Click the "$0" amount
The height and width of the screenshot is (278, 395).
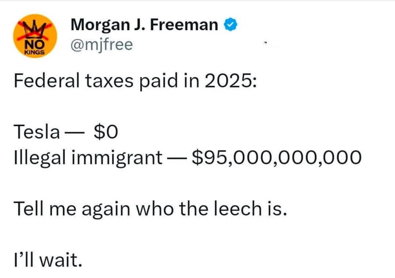click(x=106, y=133)
